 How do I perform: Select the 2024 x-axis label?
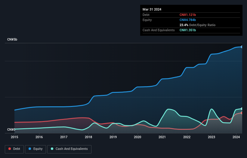click(236, 137)
